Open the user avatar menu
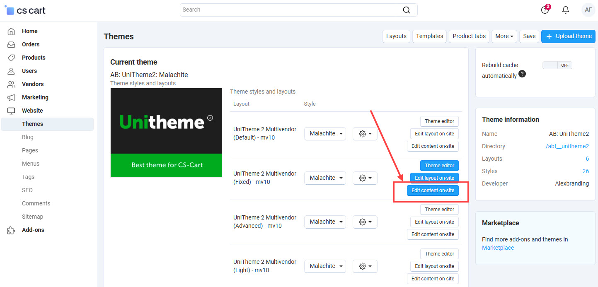 (x=588, y=10)
